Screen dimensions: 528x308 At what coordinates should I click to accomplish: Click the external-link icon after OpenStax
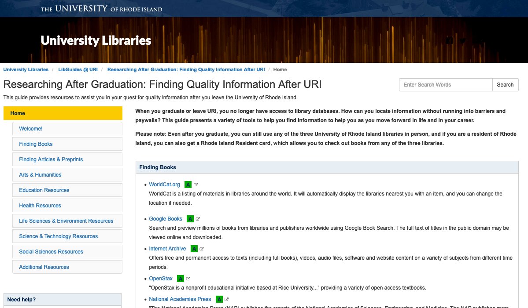pos(188,279)
